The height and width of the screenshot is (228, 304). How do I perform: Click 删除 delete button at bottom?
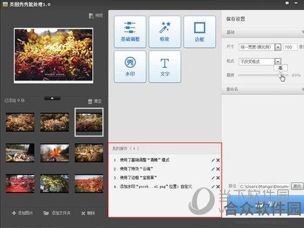pos(88,213)
